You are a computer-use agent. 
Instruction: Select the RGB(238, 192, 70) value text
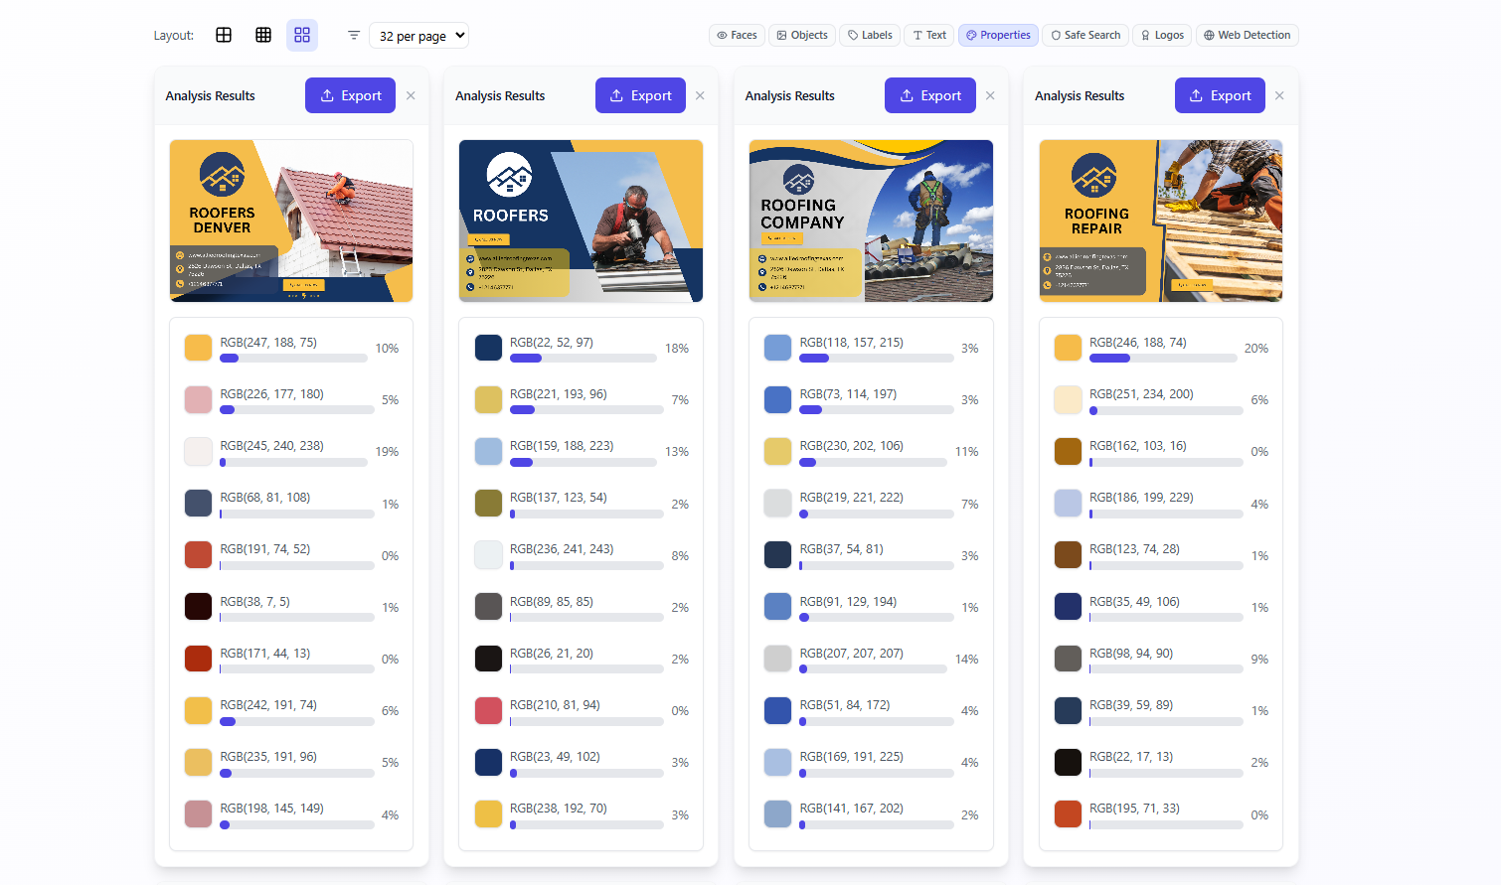pyautogui.click(x=559, y=809)
